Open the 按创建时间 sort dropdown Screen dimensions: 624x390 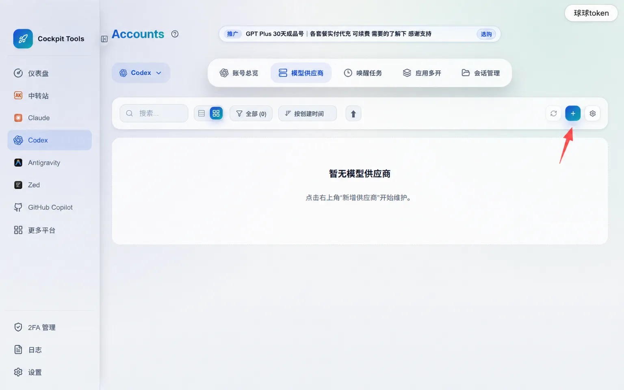point(308,113)
